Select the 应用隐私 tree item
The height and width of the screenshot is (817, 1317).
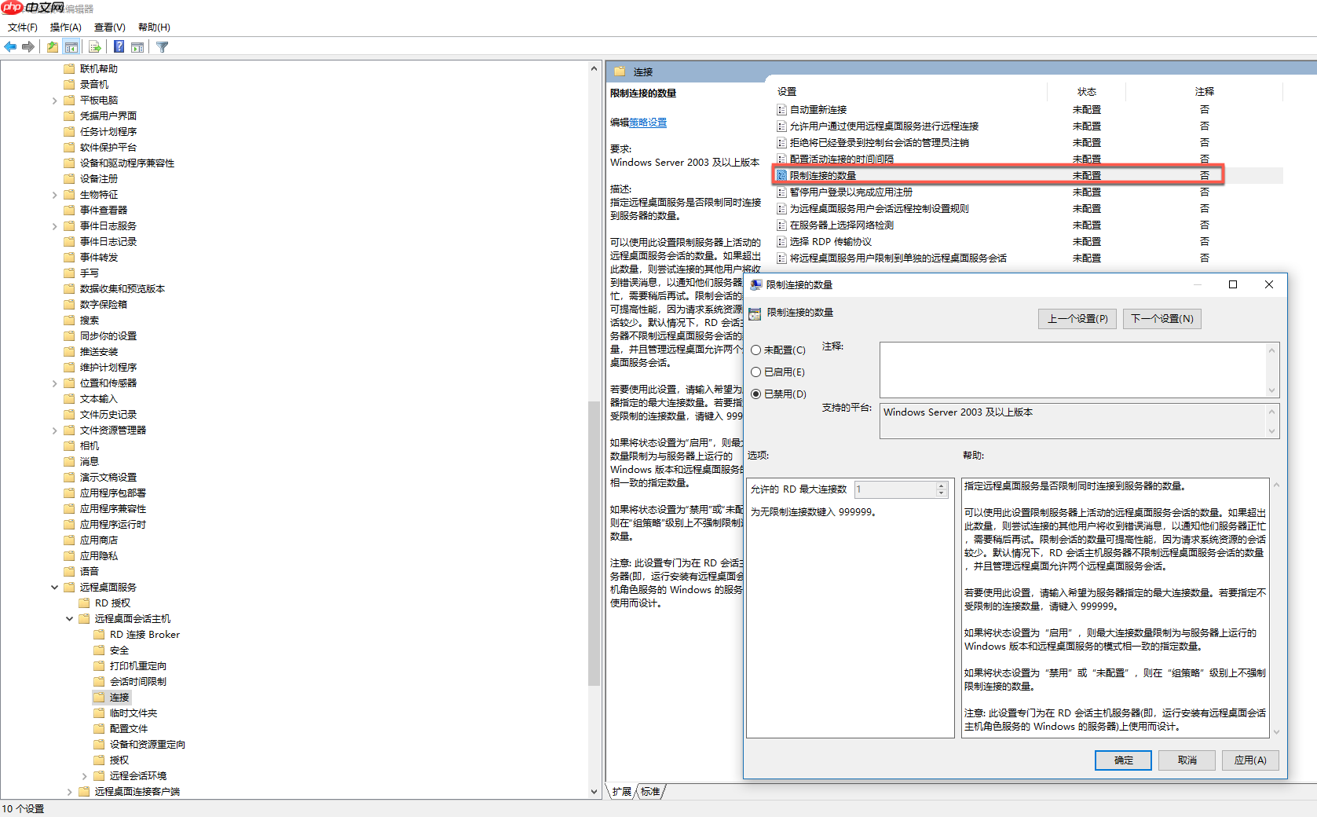click(x=99, y=556)
